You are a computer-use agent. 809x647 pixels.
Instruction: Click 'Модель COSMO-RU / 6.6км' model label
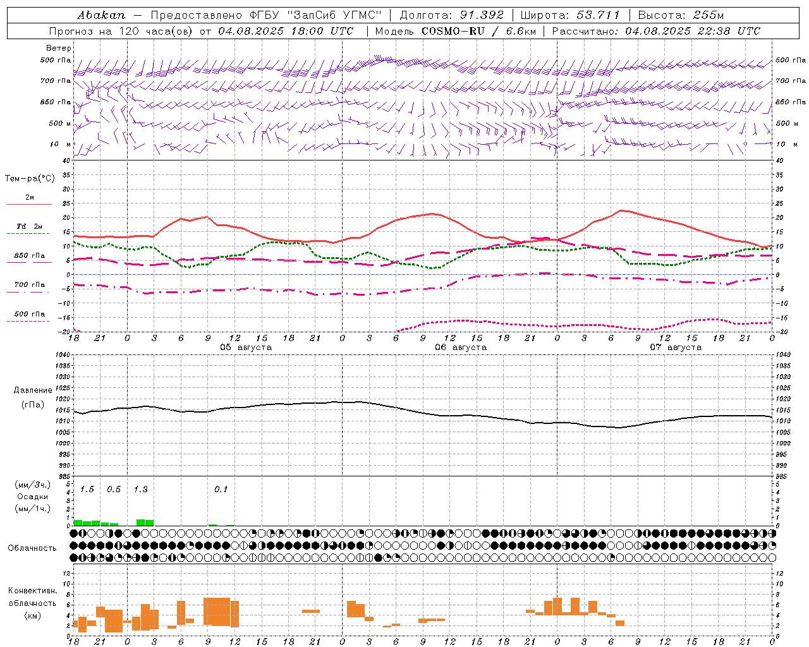(x=456, y=31)
